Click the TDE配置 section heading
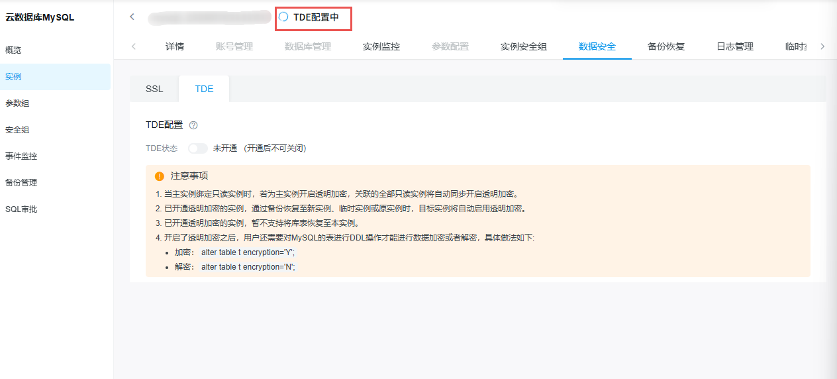 click(x=164, y=125)
